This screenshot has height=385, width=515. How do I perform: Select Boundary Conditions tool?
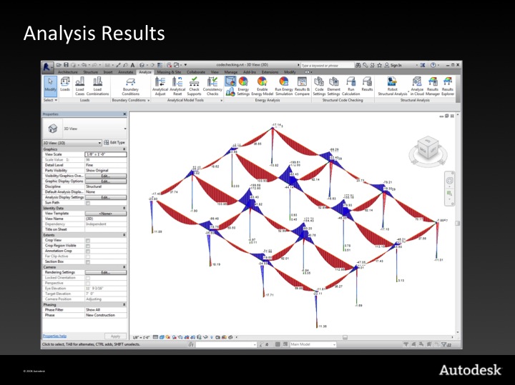[x=130, y=86]
